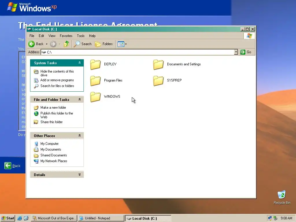Collapse the Other Places panel
Image resolution: width=296 pixels, height=222 pixels.
coord(80,136)
